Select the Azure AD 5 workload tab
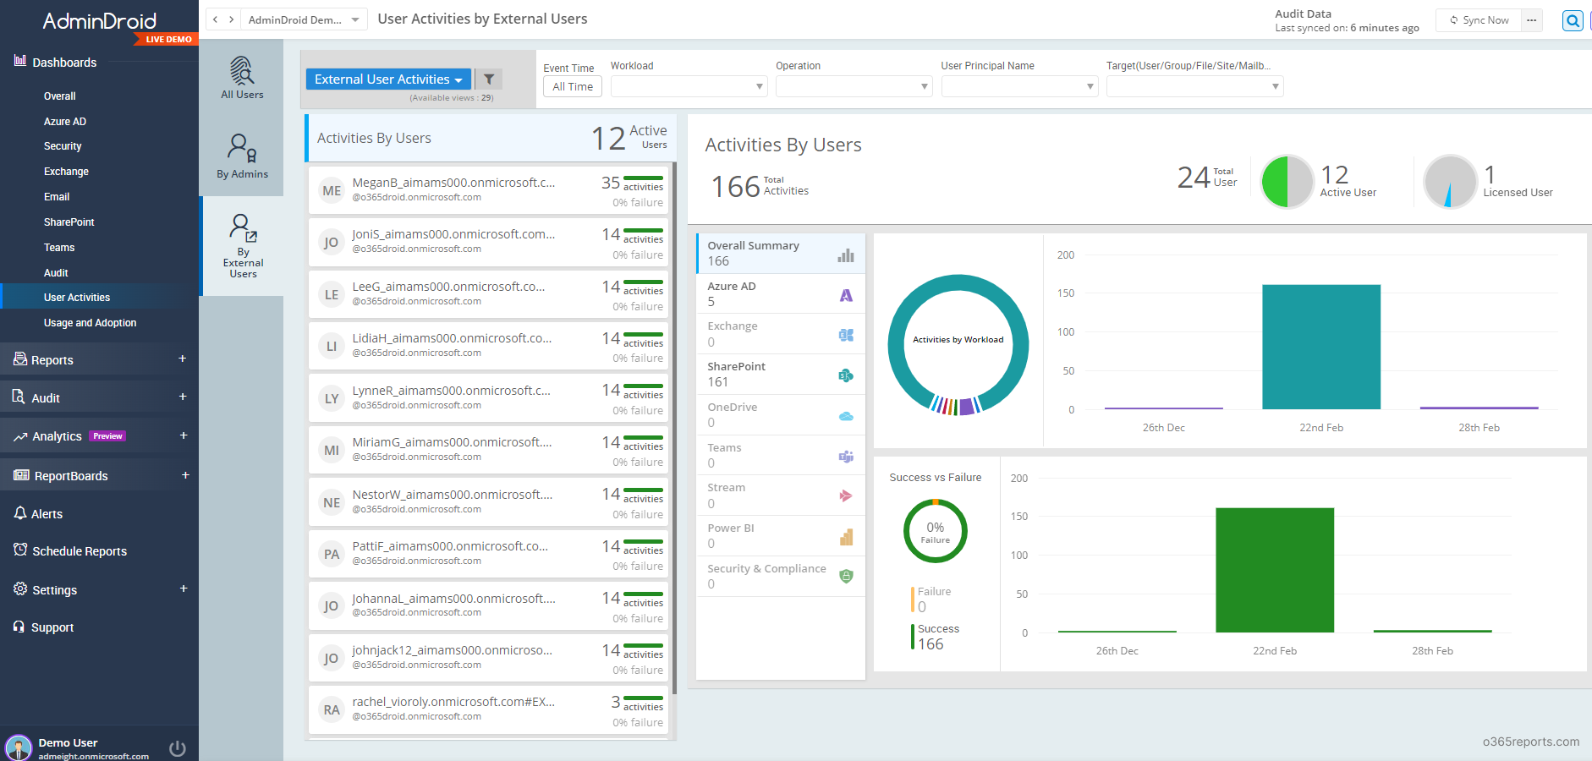This screenshot has width=1592, height=761. click(x=780, y=294)
